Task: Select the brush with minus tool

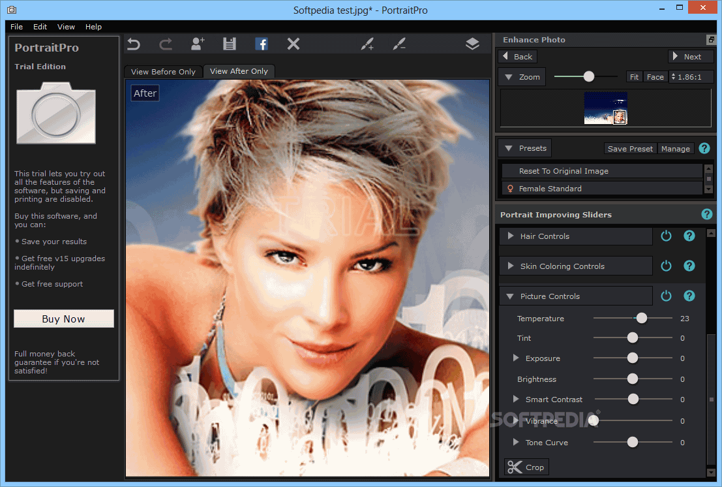Action: pyautogui.click(x=399, y=44)
